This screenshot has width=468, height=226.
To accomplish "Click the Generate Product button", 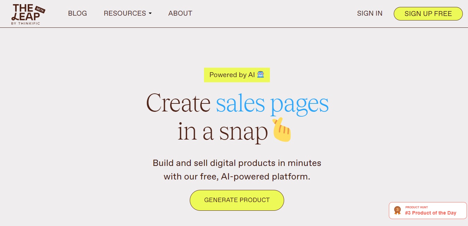I will (237, 200).
